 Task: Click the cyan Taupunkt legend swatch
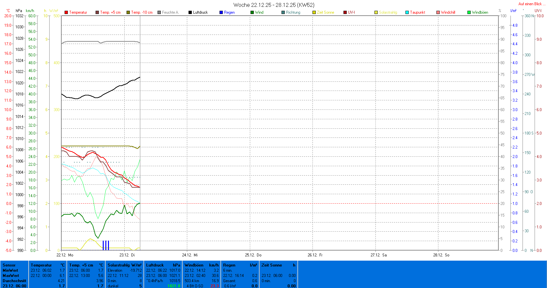pos(407,12)
